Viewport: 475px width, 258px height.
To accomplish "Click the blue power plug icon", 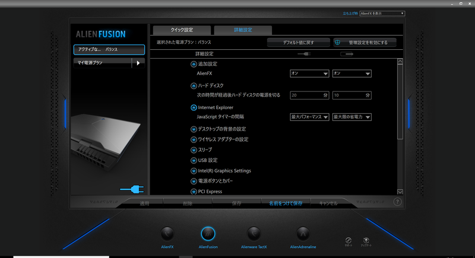I will point(132,189).
